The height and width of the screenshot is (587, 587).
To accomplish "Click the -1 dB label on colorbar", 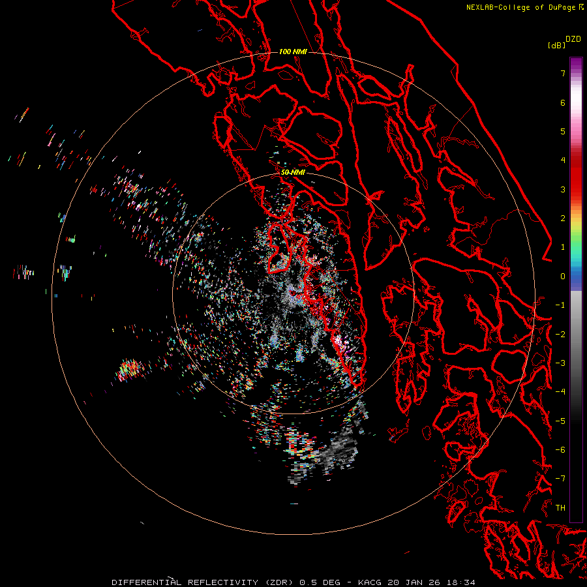I will (560, 305).
